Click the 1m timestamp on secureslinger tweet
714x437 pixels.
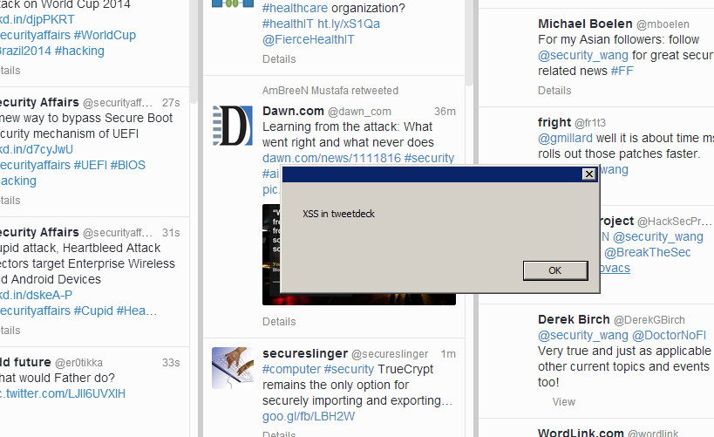coord(448,354)
